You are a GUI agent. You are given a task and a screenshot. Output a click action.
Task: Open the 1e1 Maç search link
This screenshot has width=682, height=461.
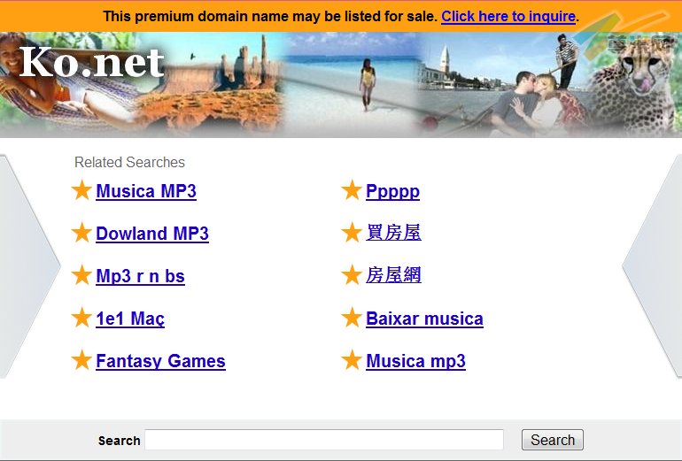point(130,319)
